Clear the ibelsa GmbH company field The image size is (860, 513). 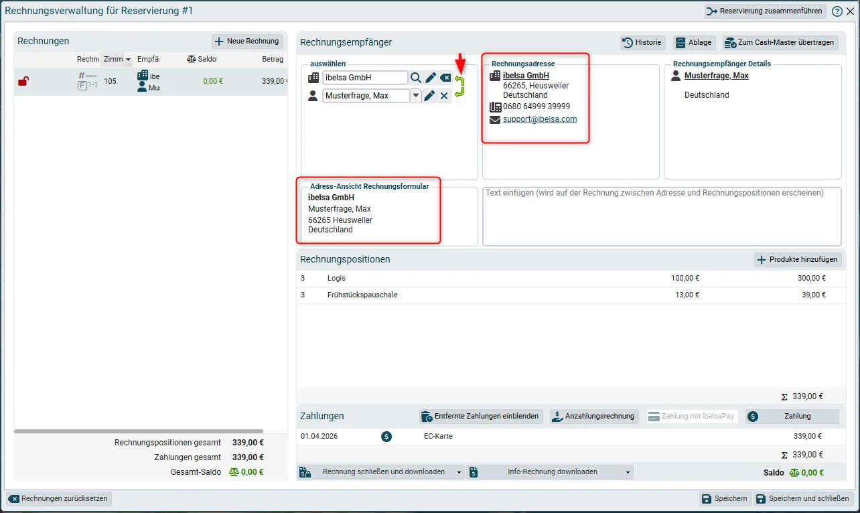point(445,78)
